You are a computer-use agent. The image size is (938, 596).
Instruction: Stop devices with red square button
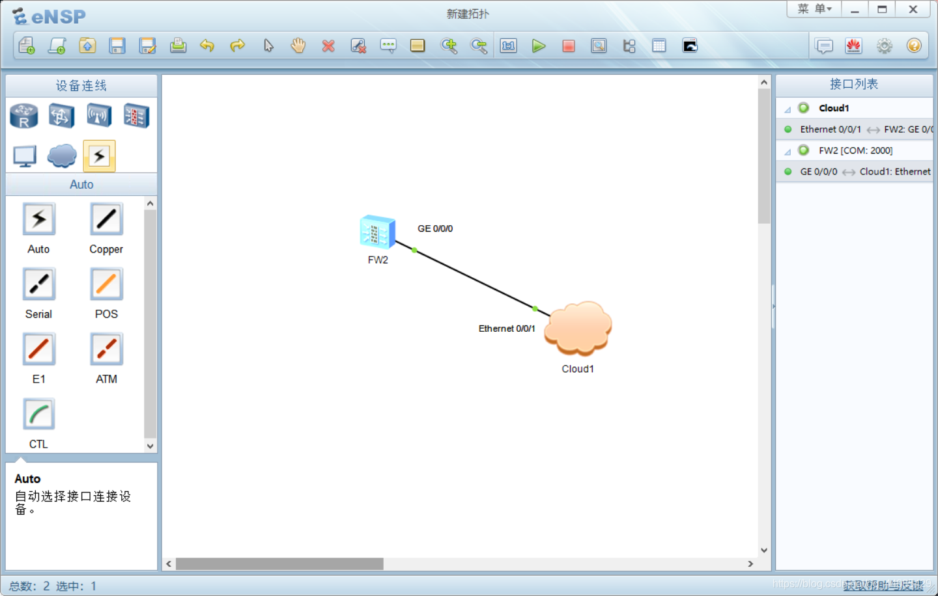569,46
